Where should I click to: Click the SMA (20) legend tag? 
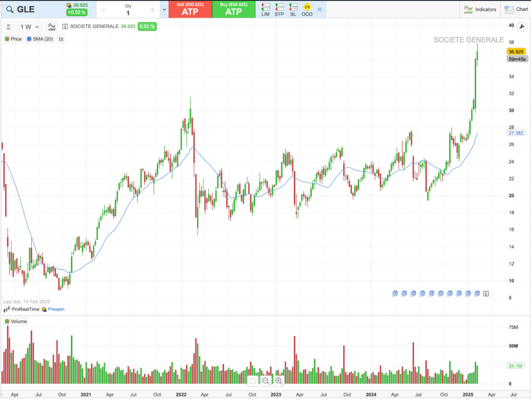[40, 39]
